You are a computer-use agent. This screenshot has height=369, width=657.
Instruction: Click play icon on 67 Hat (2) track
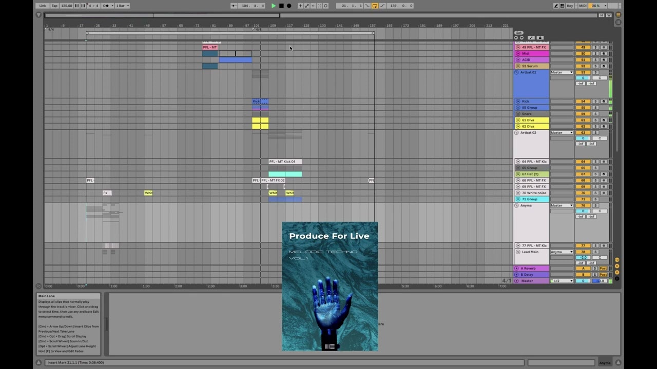click(x=518, y=174)
